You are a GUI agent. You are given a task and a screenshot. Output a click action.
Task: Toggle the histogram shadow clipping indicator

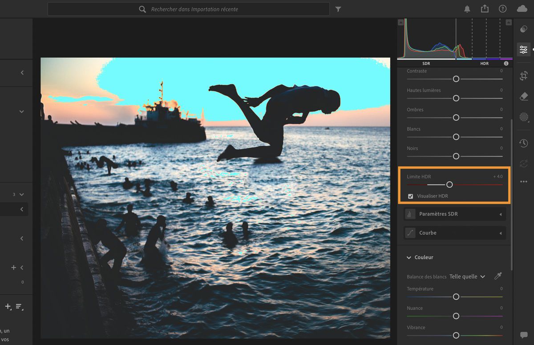tap(401, 22)
